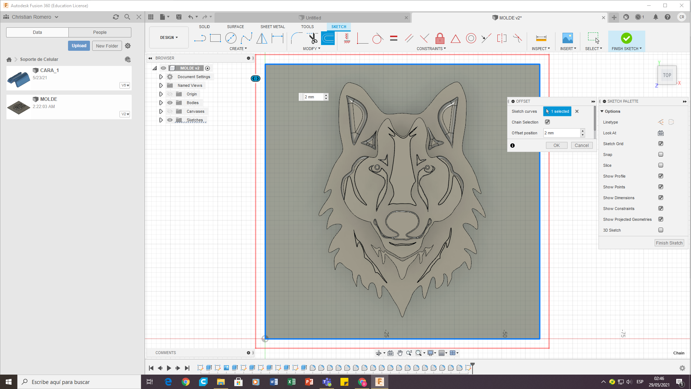
Task: Enable the 3D Sketch checkbox
Action: [661, 230]
